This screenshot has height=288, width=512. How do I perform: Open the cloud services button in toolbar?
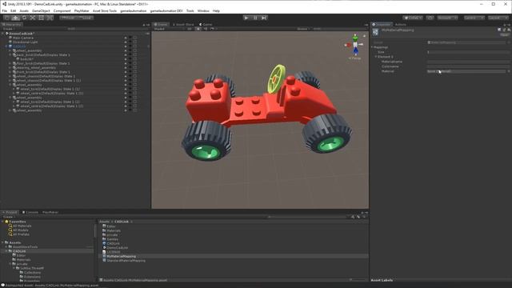(430, 18)
